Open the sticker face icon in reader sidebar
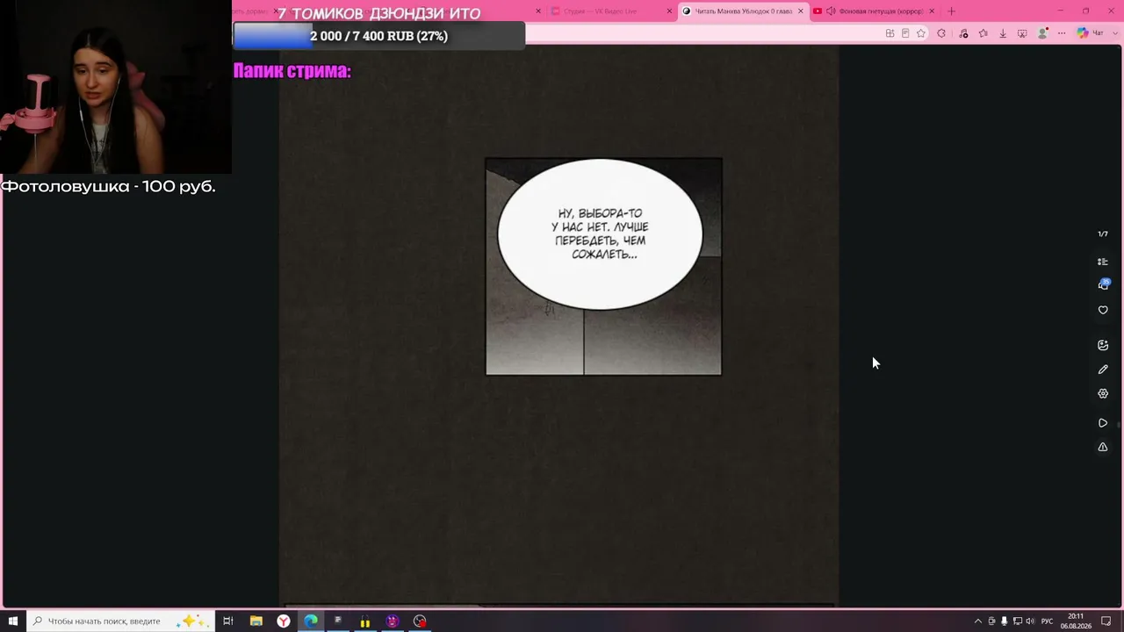1124x632 pixels. pos(1103,345)
